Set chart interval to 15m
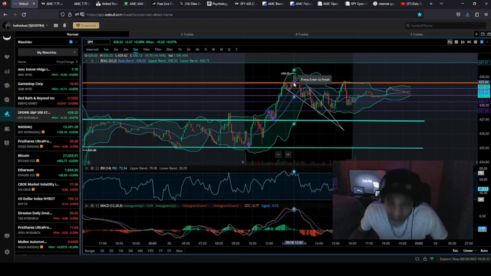The width and height of the screenshot is (491, 276). pos(158,49)
